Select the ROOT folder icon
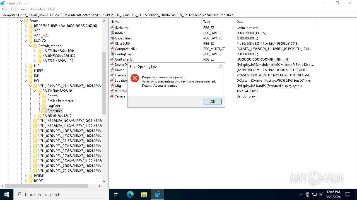Image resolution: width=357 pixels, height=200 pixels. (30, 181)
